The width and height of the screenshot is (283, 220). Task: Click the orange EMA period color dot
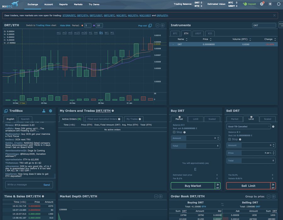(82, 25)
